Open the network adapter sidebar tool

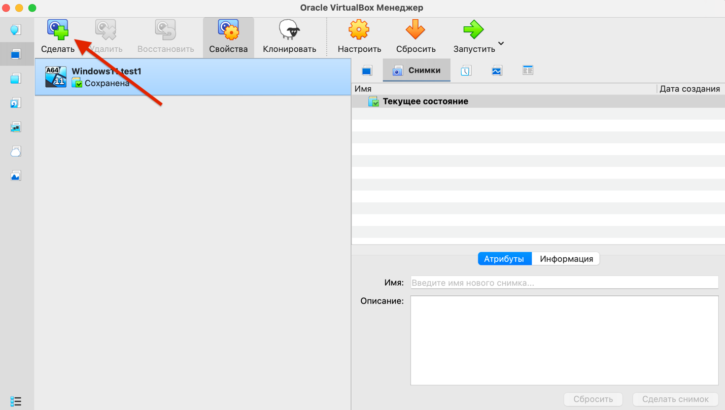(x=16, y=127)
